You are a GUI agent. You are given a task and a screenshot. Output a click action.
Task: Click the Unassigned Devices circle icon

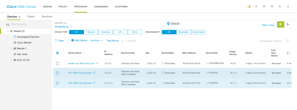(x=15, y=37)
